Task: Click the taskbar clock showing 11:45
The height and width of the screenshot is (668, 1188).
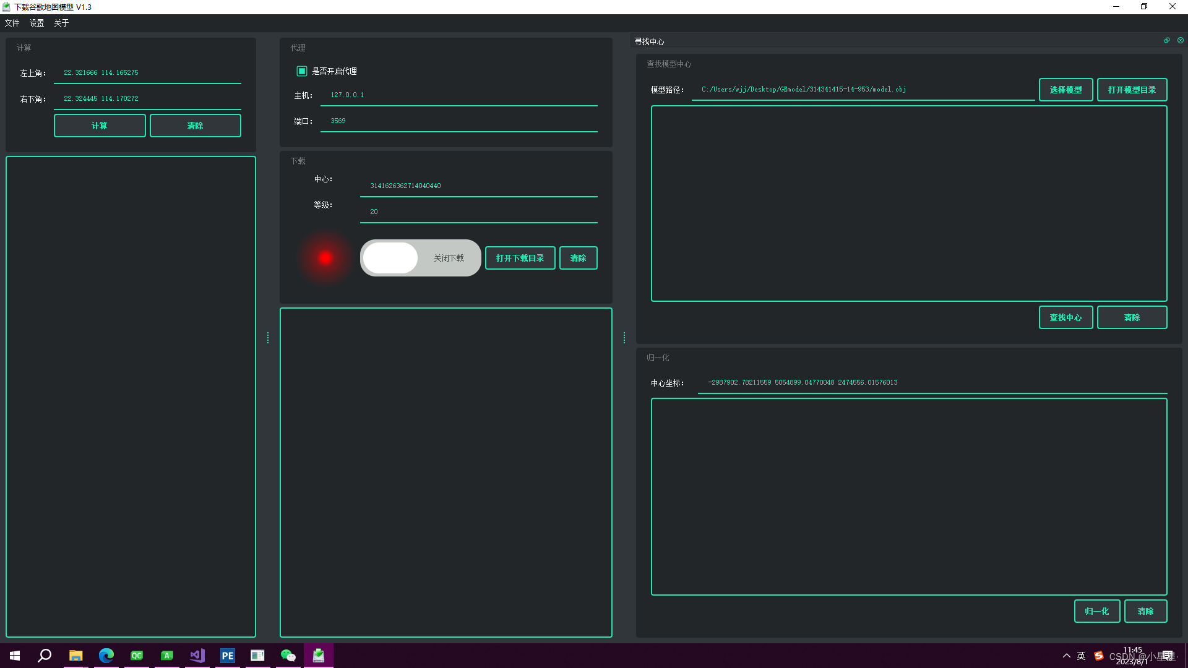Action: pos(1132,656)
